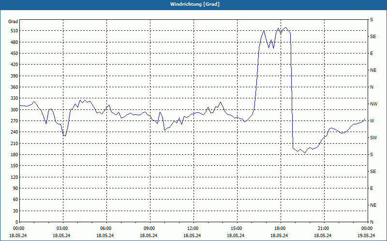Click the 00:00 label above date 18.05.24

point(18,228)
